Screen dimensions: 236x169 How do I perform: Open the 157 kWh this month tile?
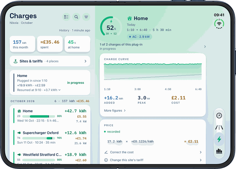22,44
